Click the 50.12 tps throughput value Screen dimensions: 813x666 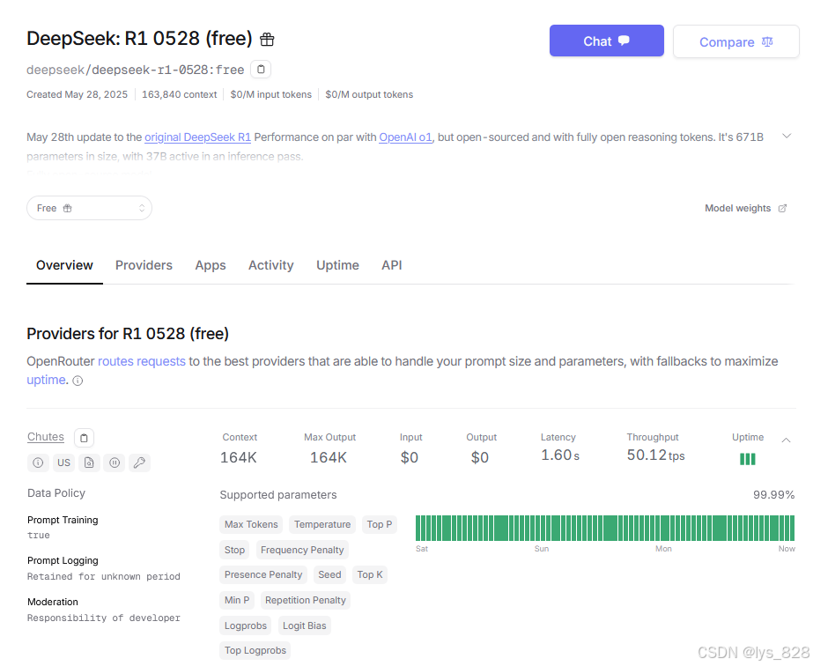pos(656,455)
